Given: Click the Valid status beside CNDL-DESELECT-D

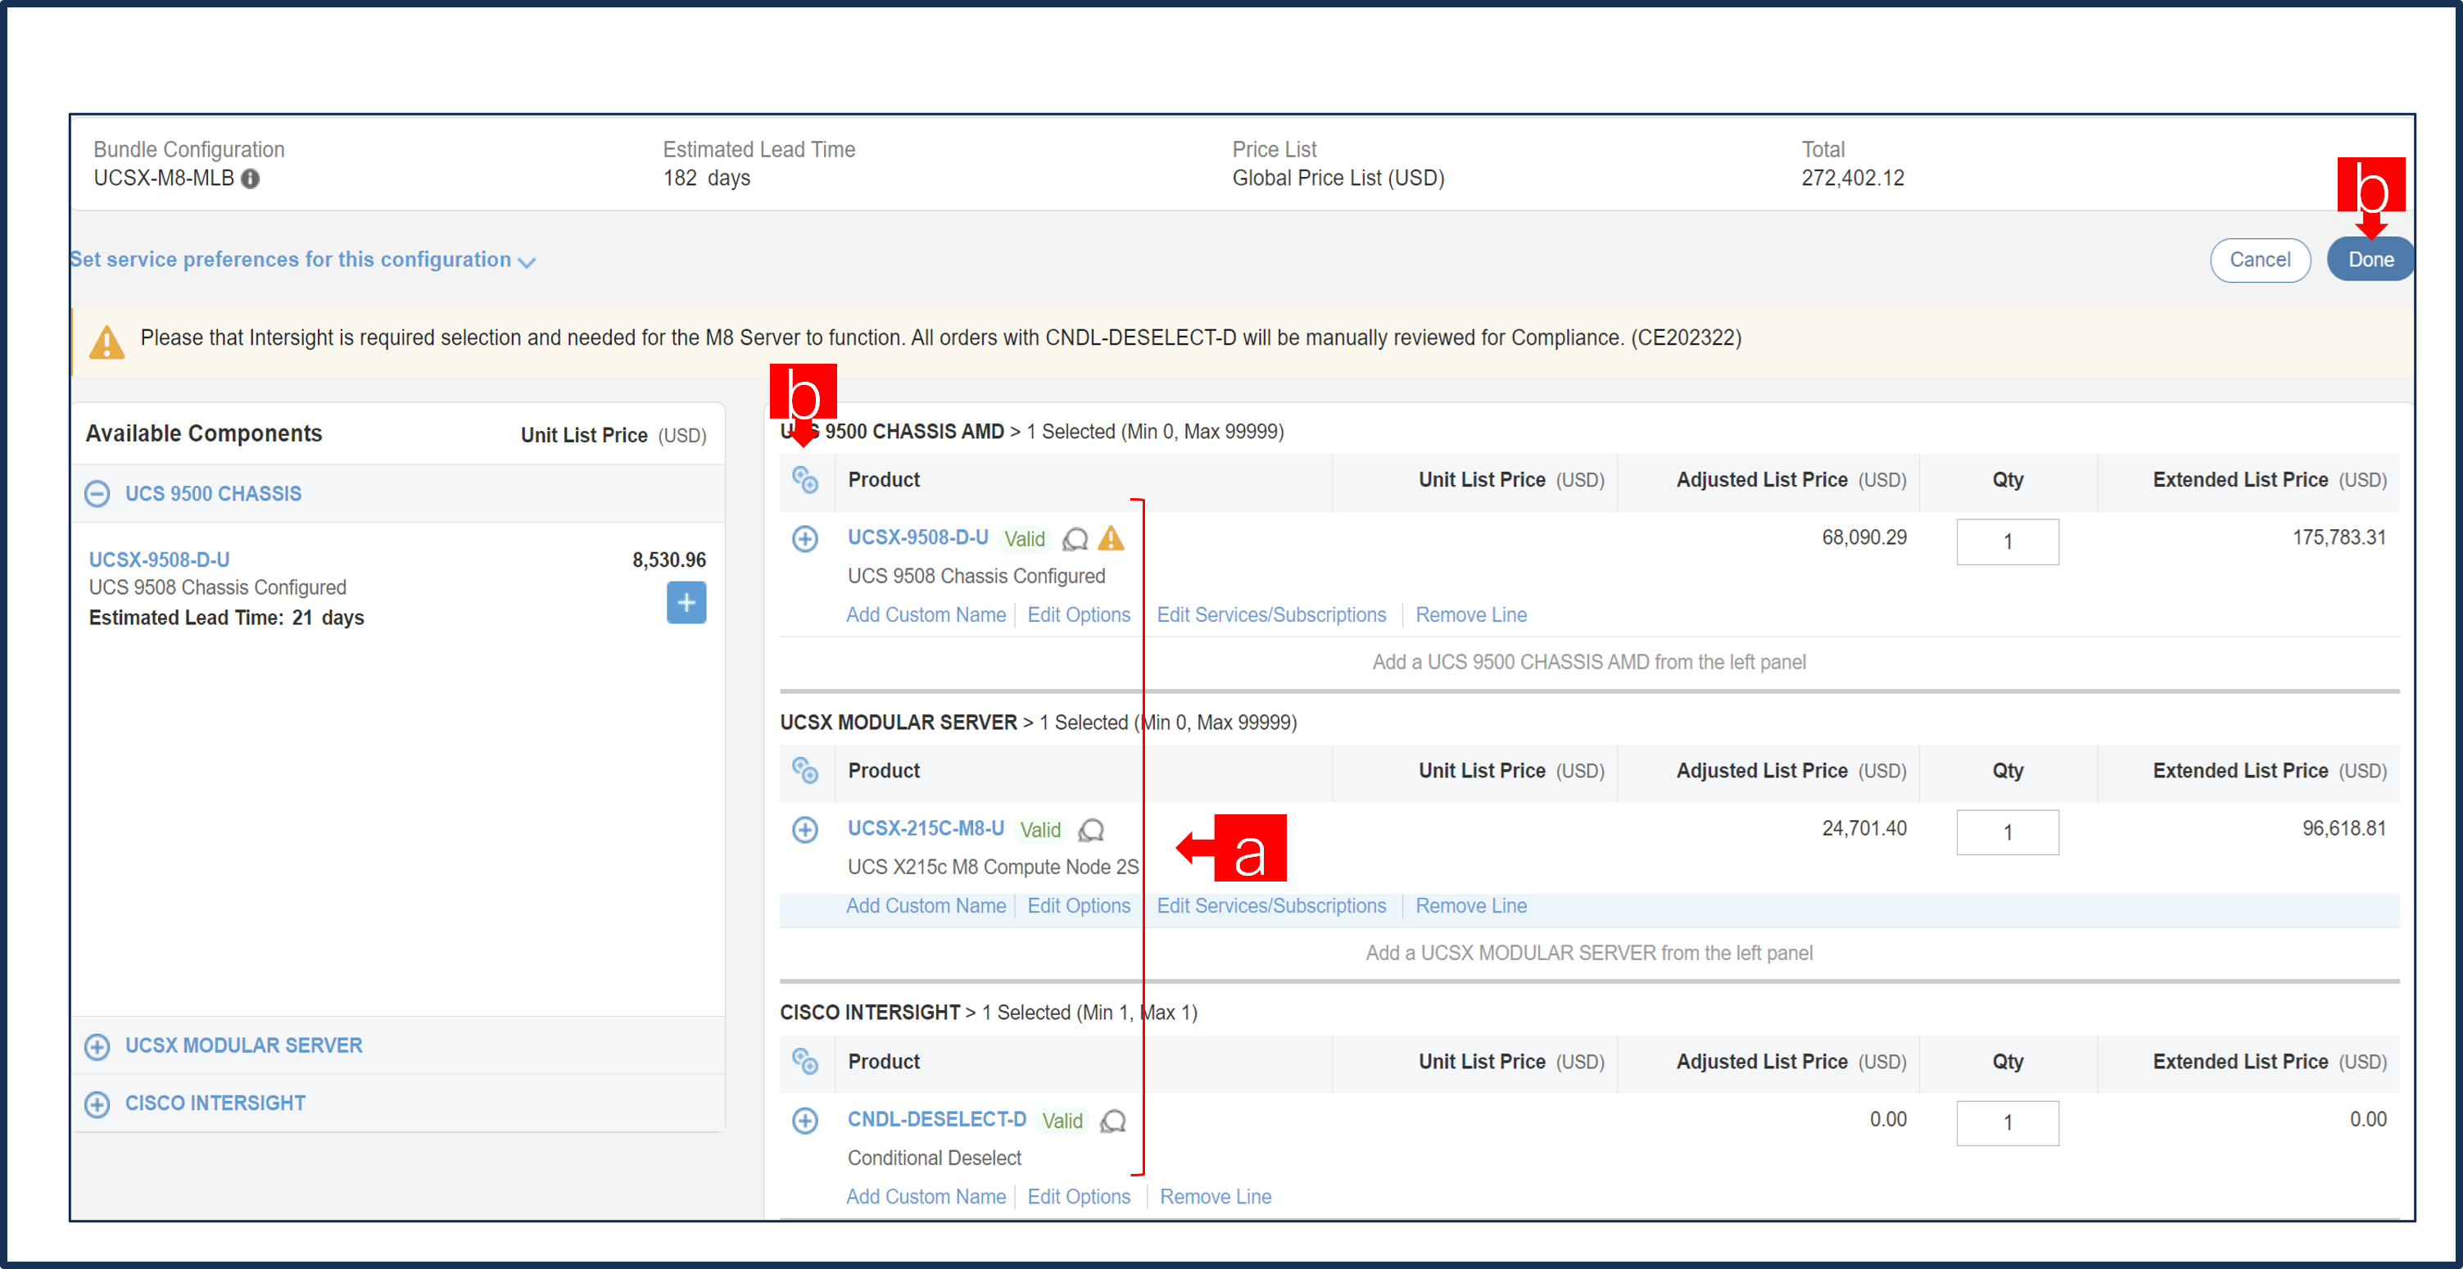Looking at the screenshot, I should pos(1062,1120).
